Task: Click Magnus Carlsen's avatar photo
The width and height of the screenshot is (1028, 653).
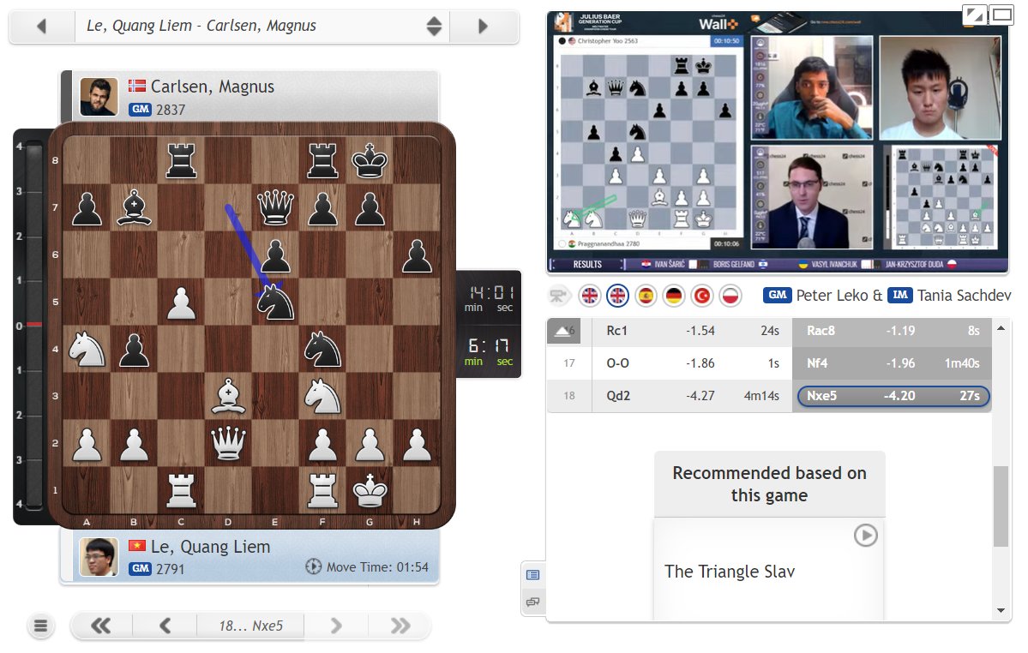Action: [x=99, y=96]
